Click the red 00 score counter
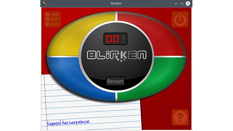This screenshot has width=233, height=131. 112,39
